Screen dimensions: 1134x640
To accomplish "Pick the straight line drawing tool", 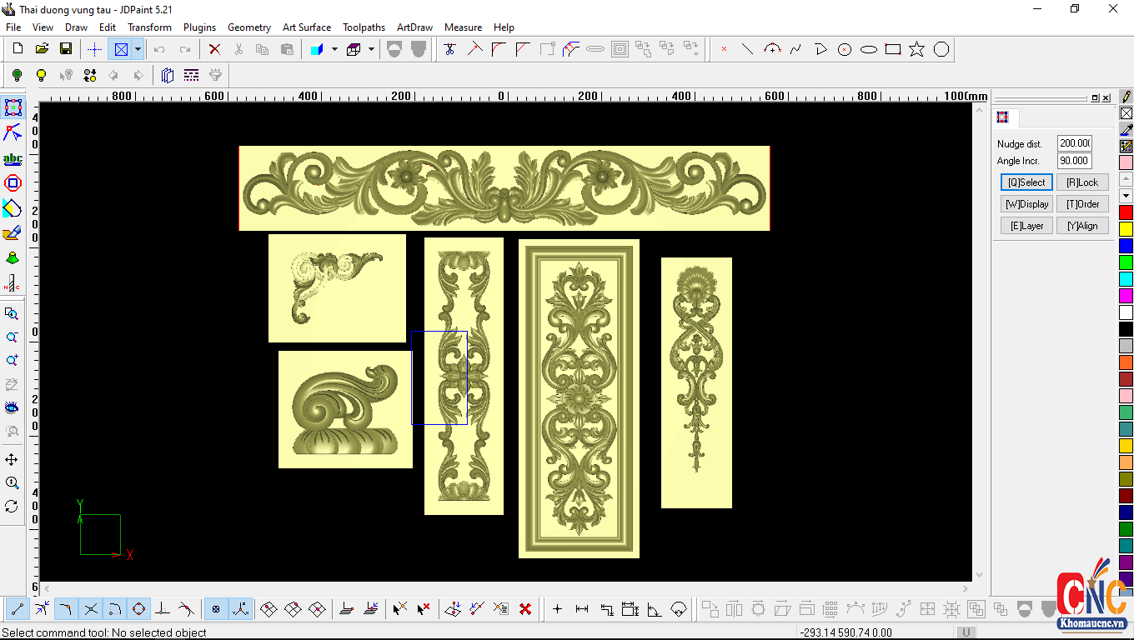I will 747,49.
